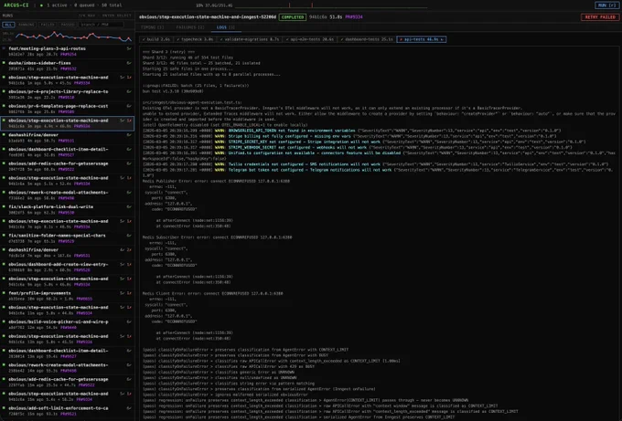Image resolution: width=622 pixels, height=421 pixels.
Task: Open PR link under feat/profile-improvements
Action: [x=84, y=299]
